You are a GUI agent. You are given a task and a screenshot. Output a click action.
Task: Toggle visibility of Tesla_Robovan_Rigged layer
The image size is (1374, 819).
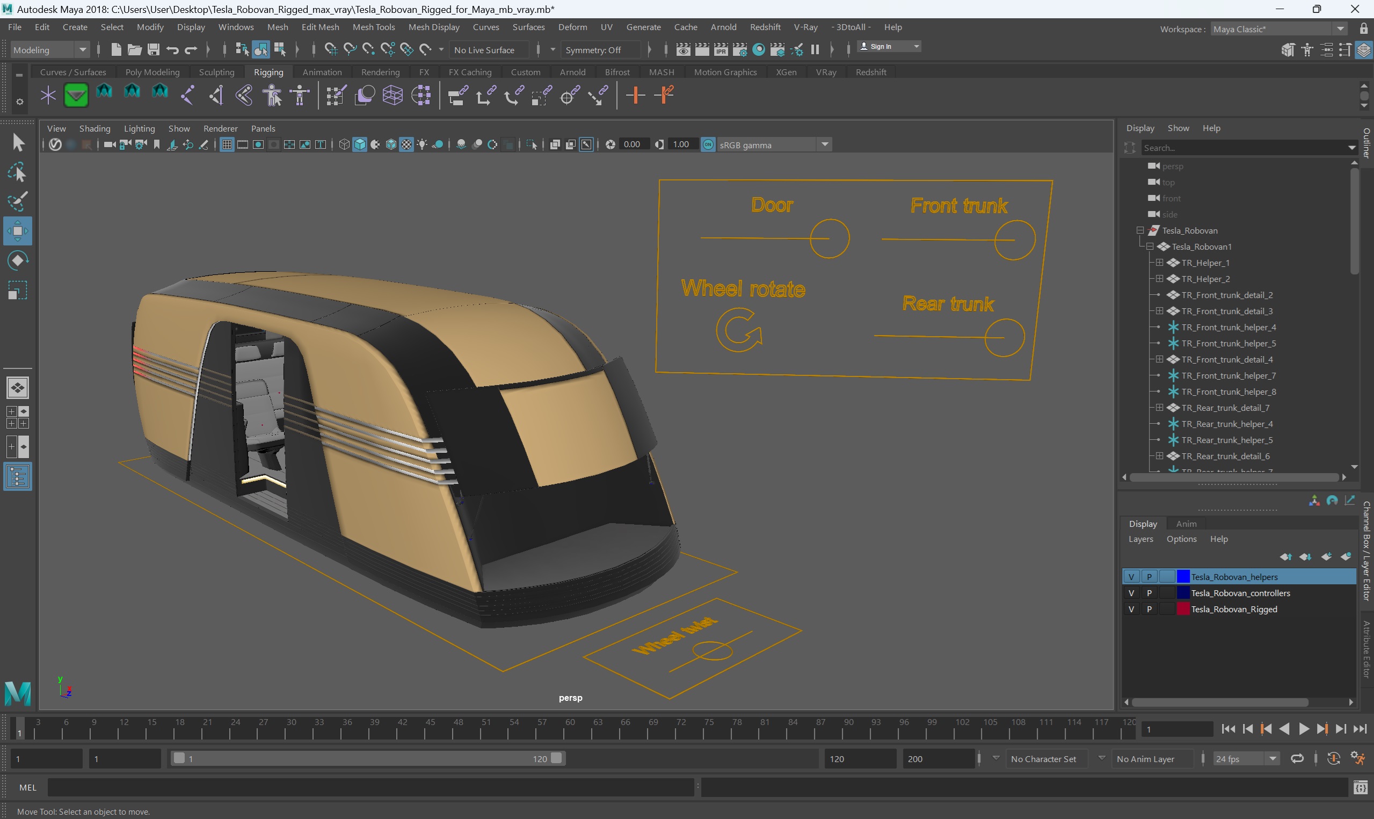[x=1131, y=608]
